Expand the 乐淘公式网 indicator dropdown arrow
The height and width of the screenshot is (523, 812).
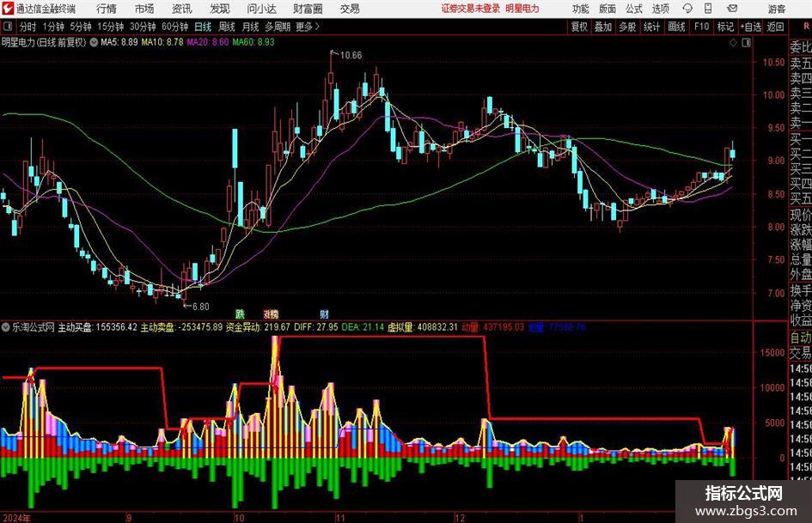pyautogui.click(x=6, y=327)
